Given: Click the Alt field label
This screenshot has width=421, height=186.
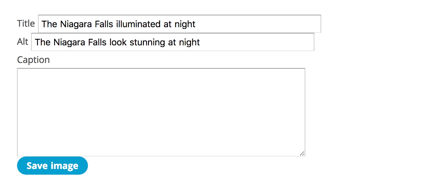Looking at the screenshot, I should (23, 42).
